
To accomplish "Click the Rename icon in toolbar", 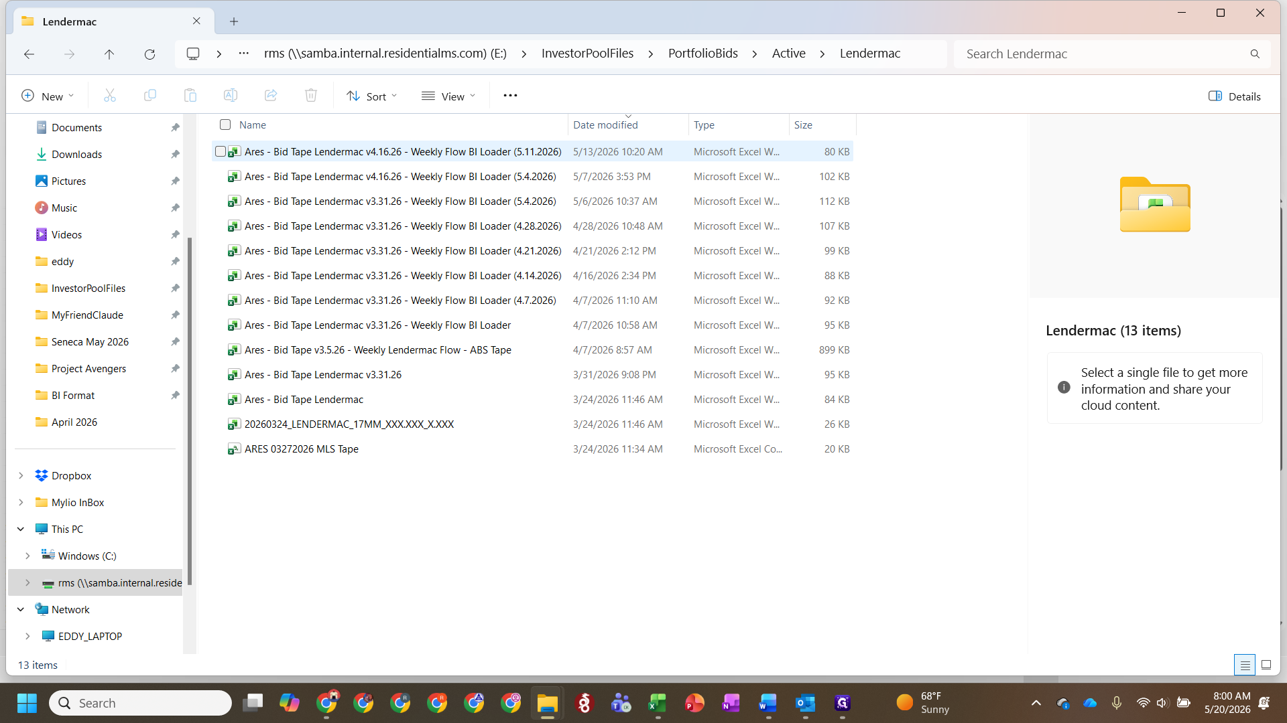I will 231,96.
